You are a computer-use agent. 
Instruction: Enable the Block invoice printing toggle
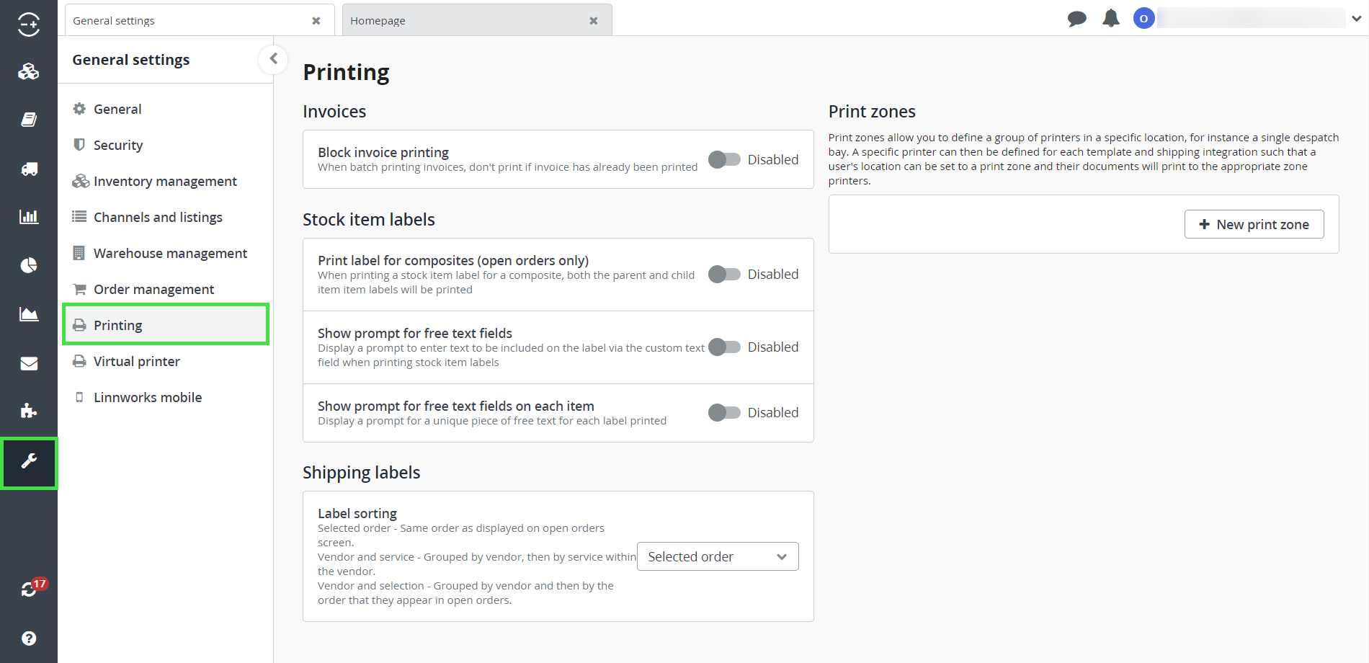click(724, 159)
